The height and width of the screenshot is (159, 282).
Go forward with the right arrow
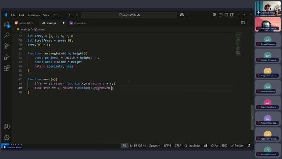(x=76, y=15)
